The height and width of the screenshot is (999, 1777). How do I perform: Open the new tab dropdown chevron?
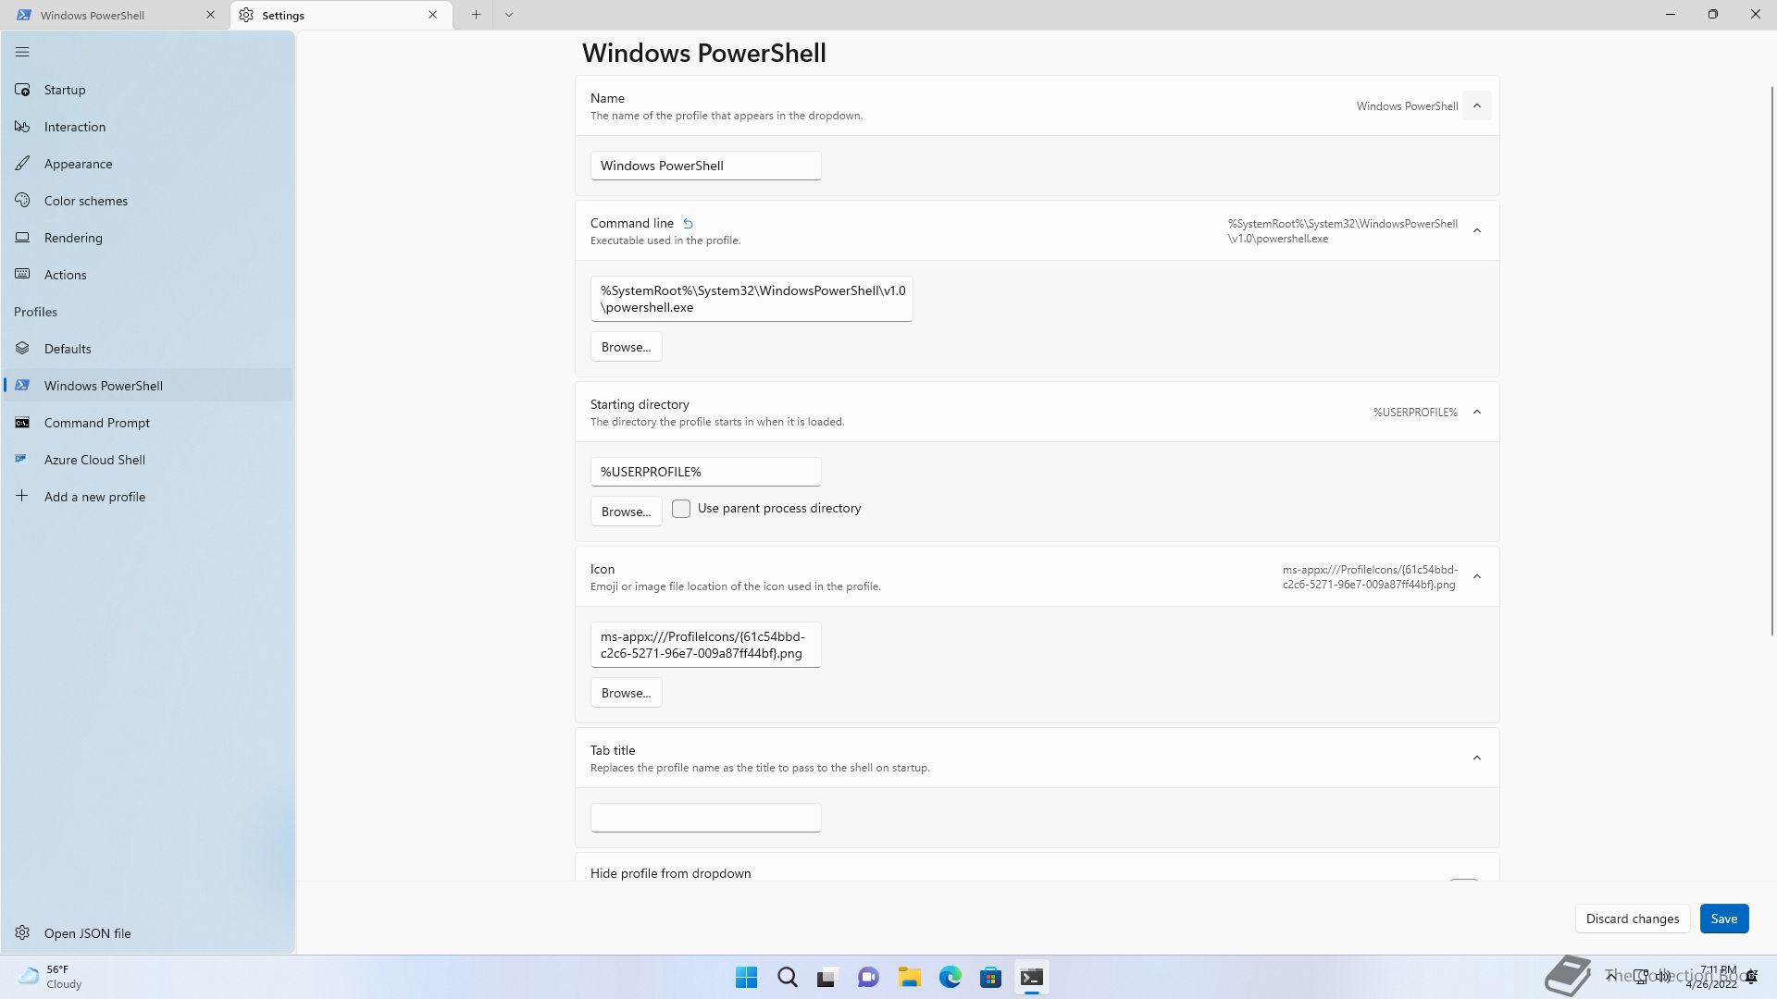(508, 15)
